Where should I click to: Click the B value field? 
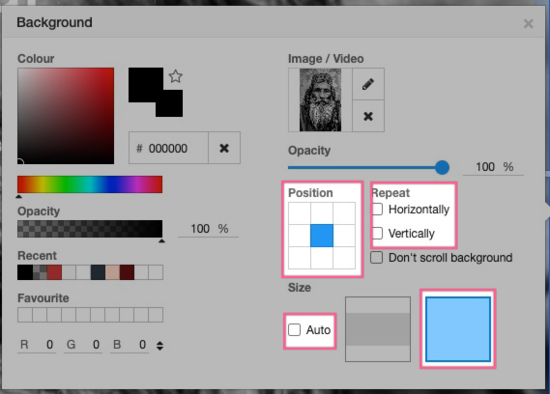coord(130,345)
